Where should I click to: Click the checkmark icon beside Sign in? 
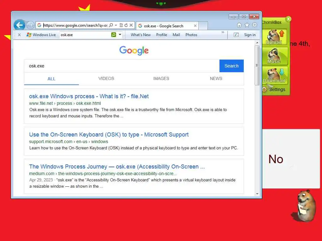236,35
